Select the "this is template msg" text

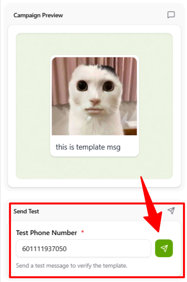[88, 147]
